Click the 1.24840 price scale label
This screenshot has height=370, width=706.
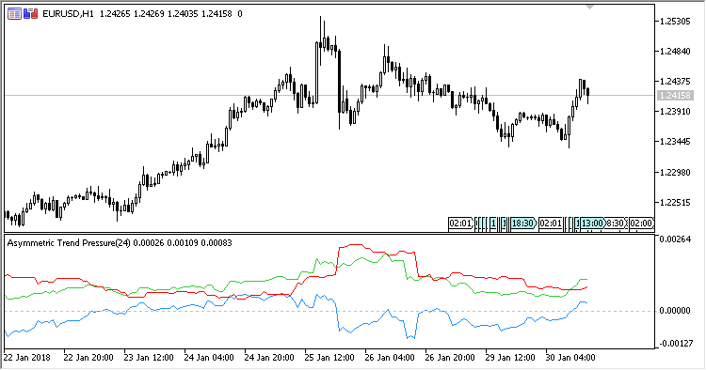[x=675, y=52]
